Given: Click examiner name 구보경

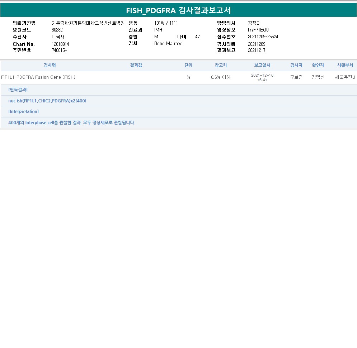Looking at the screenshot, I should pos(296,77).
